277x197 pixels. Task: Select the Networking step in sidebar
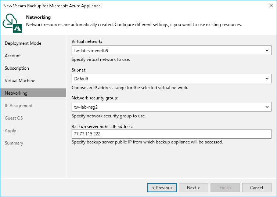tap(16, 93)
